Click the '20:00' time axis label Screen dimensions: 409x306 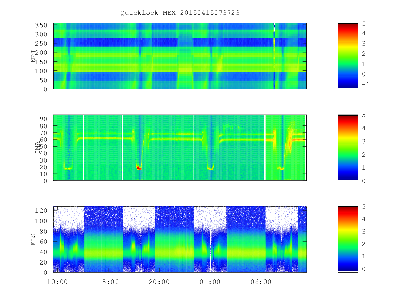(x=159, y=282)
